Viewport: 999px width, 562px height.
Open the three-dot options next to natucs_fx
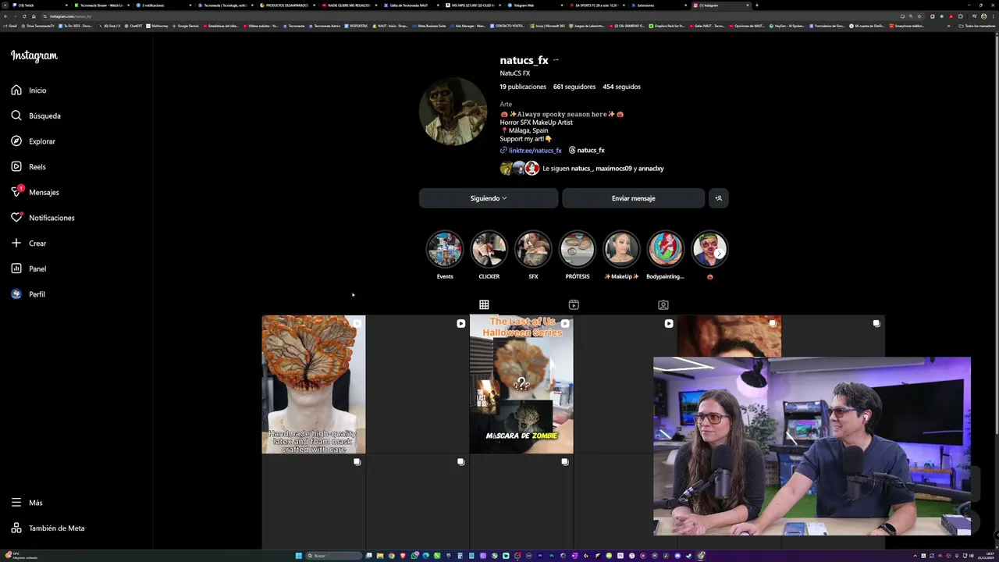pos(556,60)
